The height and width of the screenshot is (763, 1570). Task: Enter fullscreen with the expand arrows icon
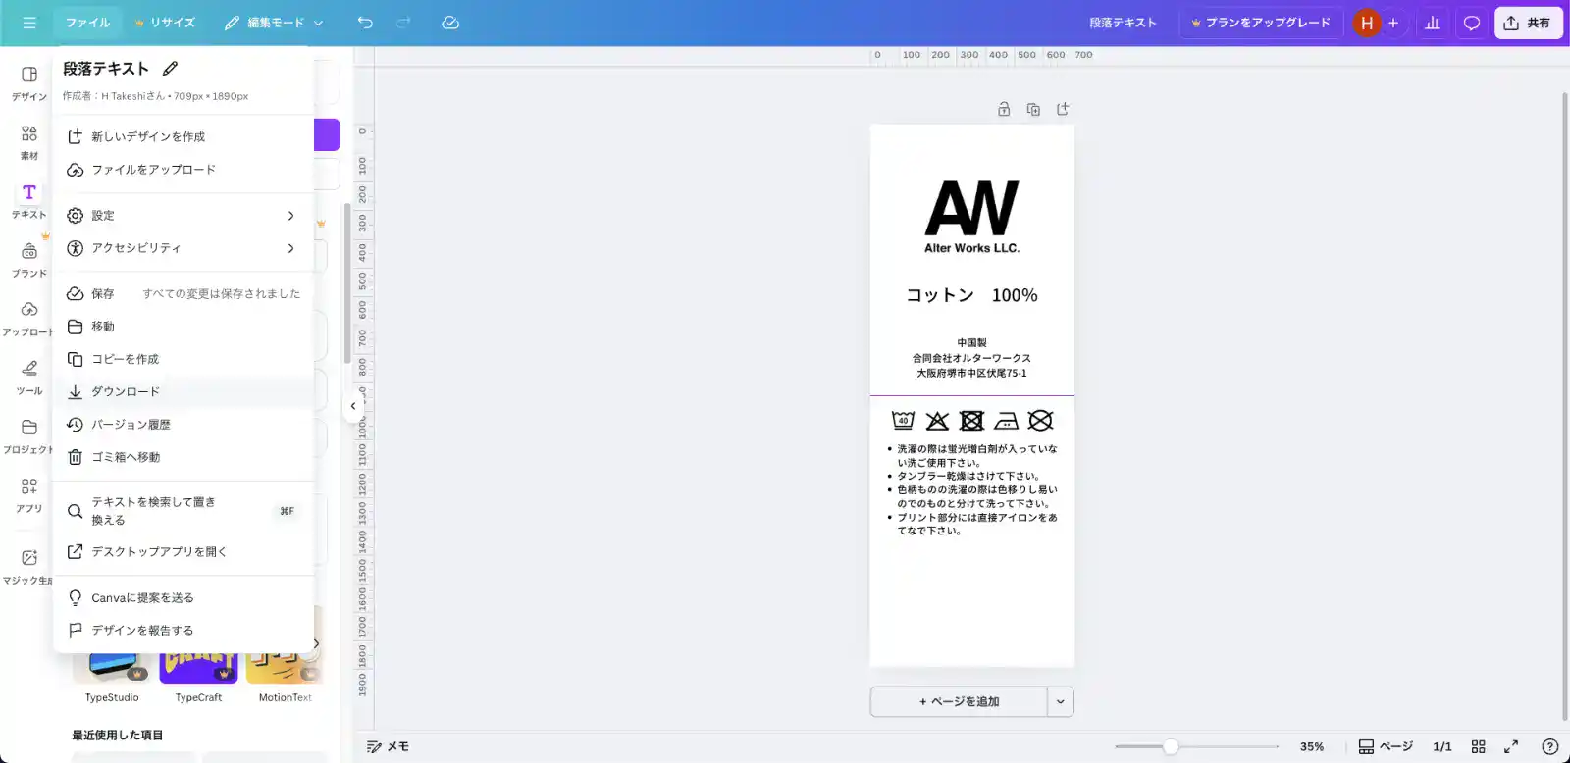[1511, 746]
